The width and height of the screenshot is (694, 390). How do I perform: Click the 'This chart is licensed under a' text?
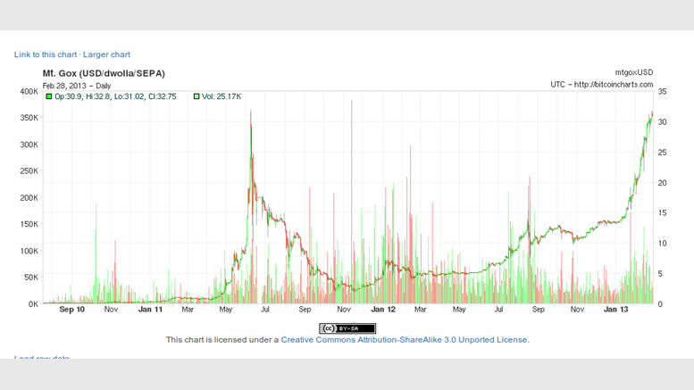[222, 340]
